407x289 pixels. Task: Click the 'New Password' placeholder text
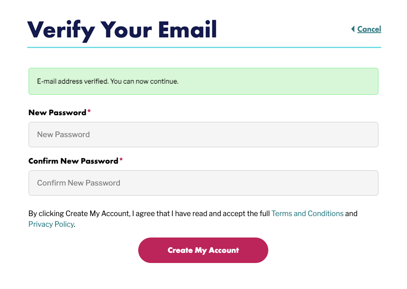[x=63, y=135]
